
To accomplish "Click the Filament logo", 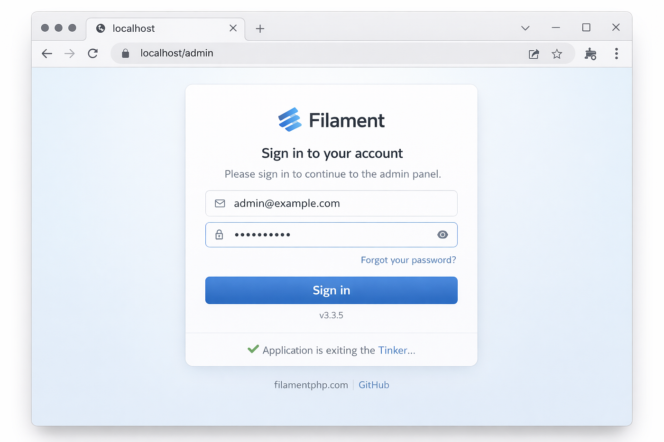I will click(x=331, y=120).
